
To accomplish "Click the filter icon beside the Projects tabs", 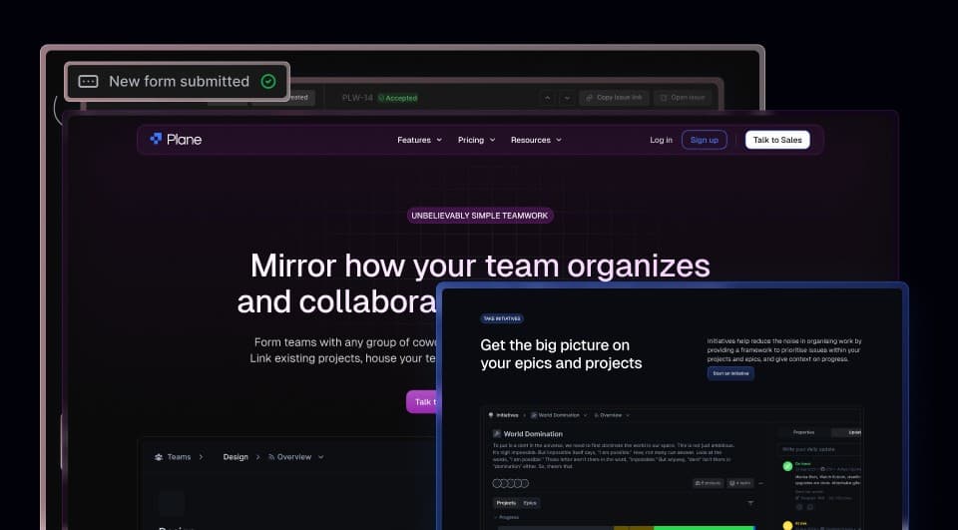I will 750,503.
